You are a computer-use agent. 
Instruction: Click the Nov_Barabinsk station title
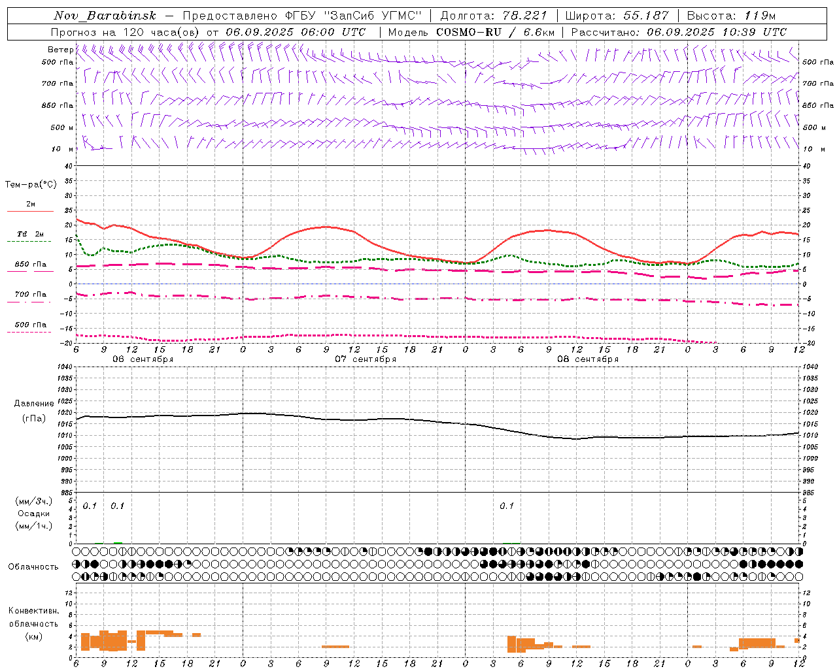[x=105, y=16]
